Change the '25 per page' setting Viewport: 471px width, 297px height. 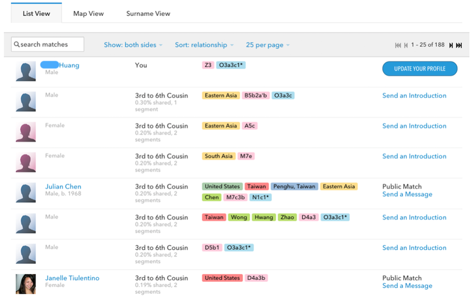click(268, 45)
